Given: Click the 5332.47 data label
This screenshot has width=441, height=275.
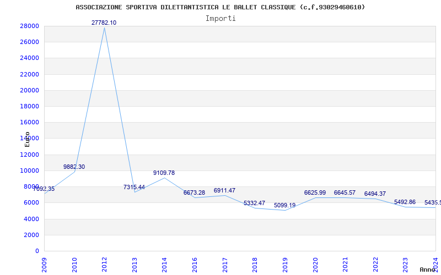Looking at the screenshot, I should (254, 203).
